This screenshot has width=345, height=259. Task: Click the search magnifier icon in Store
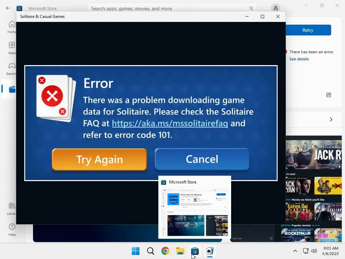(x=251, y=8)
